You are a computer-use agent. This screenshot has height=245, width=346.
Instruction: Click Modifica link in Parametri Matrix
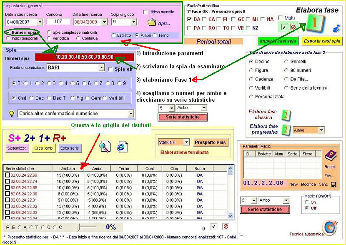tap(308, 184)
